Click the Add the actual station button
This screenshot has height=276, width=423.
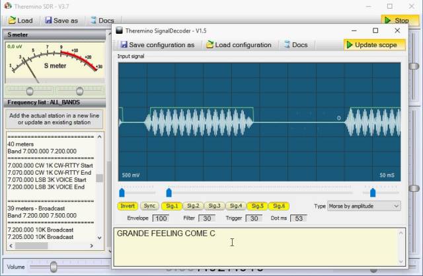click(54, 119)
